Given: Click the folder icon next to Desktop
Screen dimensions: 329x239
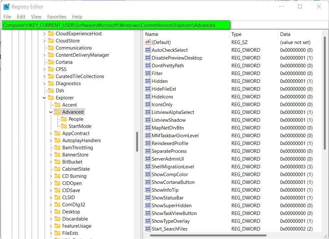Looking at the screenshot, I should tap(57, 212).
